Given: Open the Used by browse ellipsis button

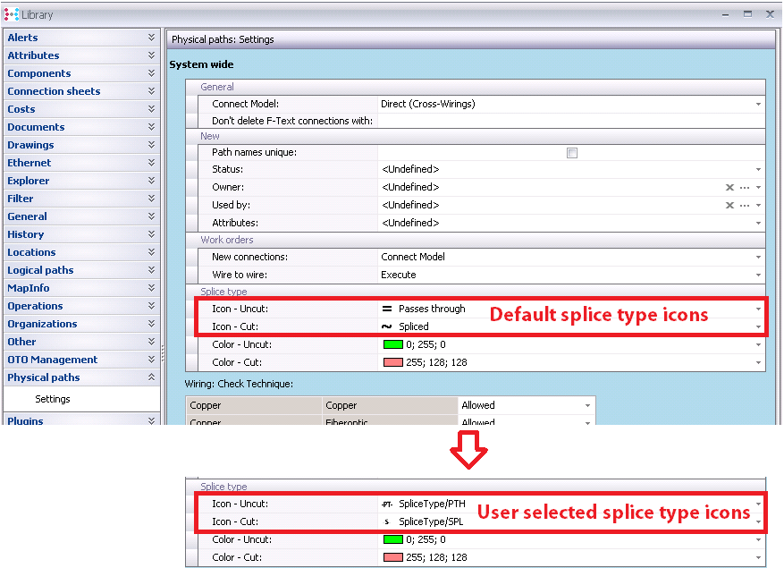Looking at the screenshot, I should [x=745, y=205].
